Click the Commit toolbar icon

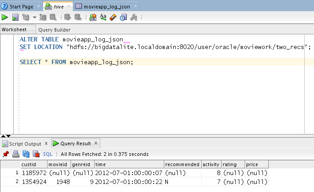[68, 17]
